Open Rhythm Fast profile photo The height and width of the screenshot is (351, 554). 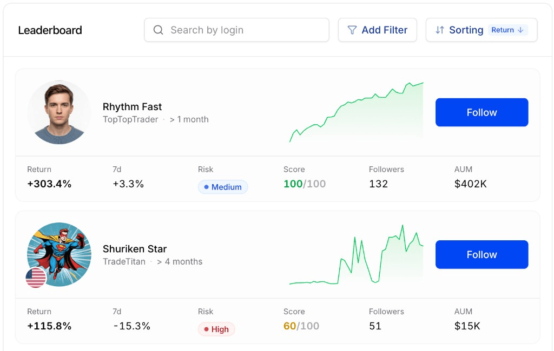[x=59, y=112]
